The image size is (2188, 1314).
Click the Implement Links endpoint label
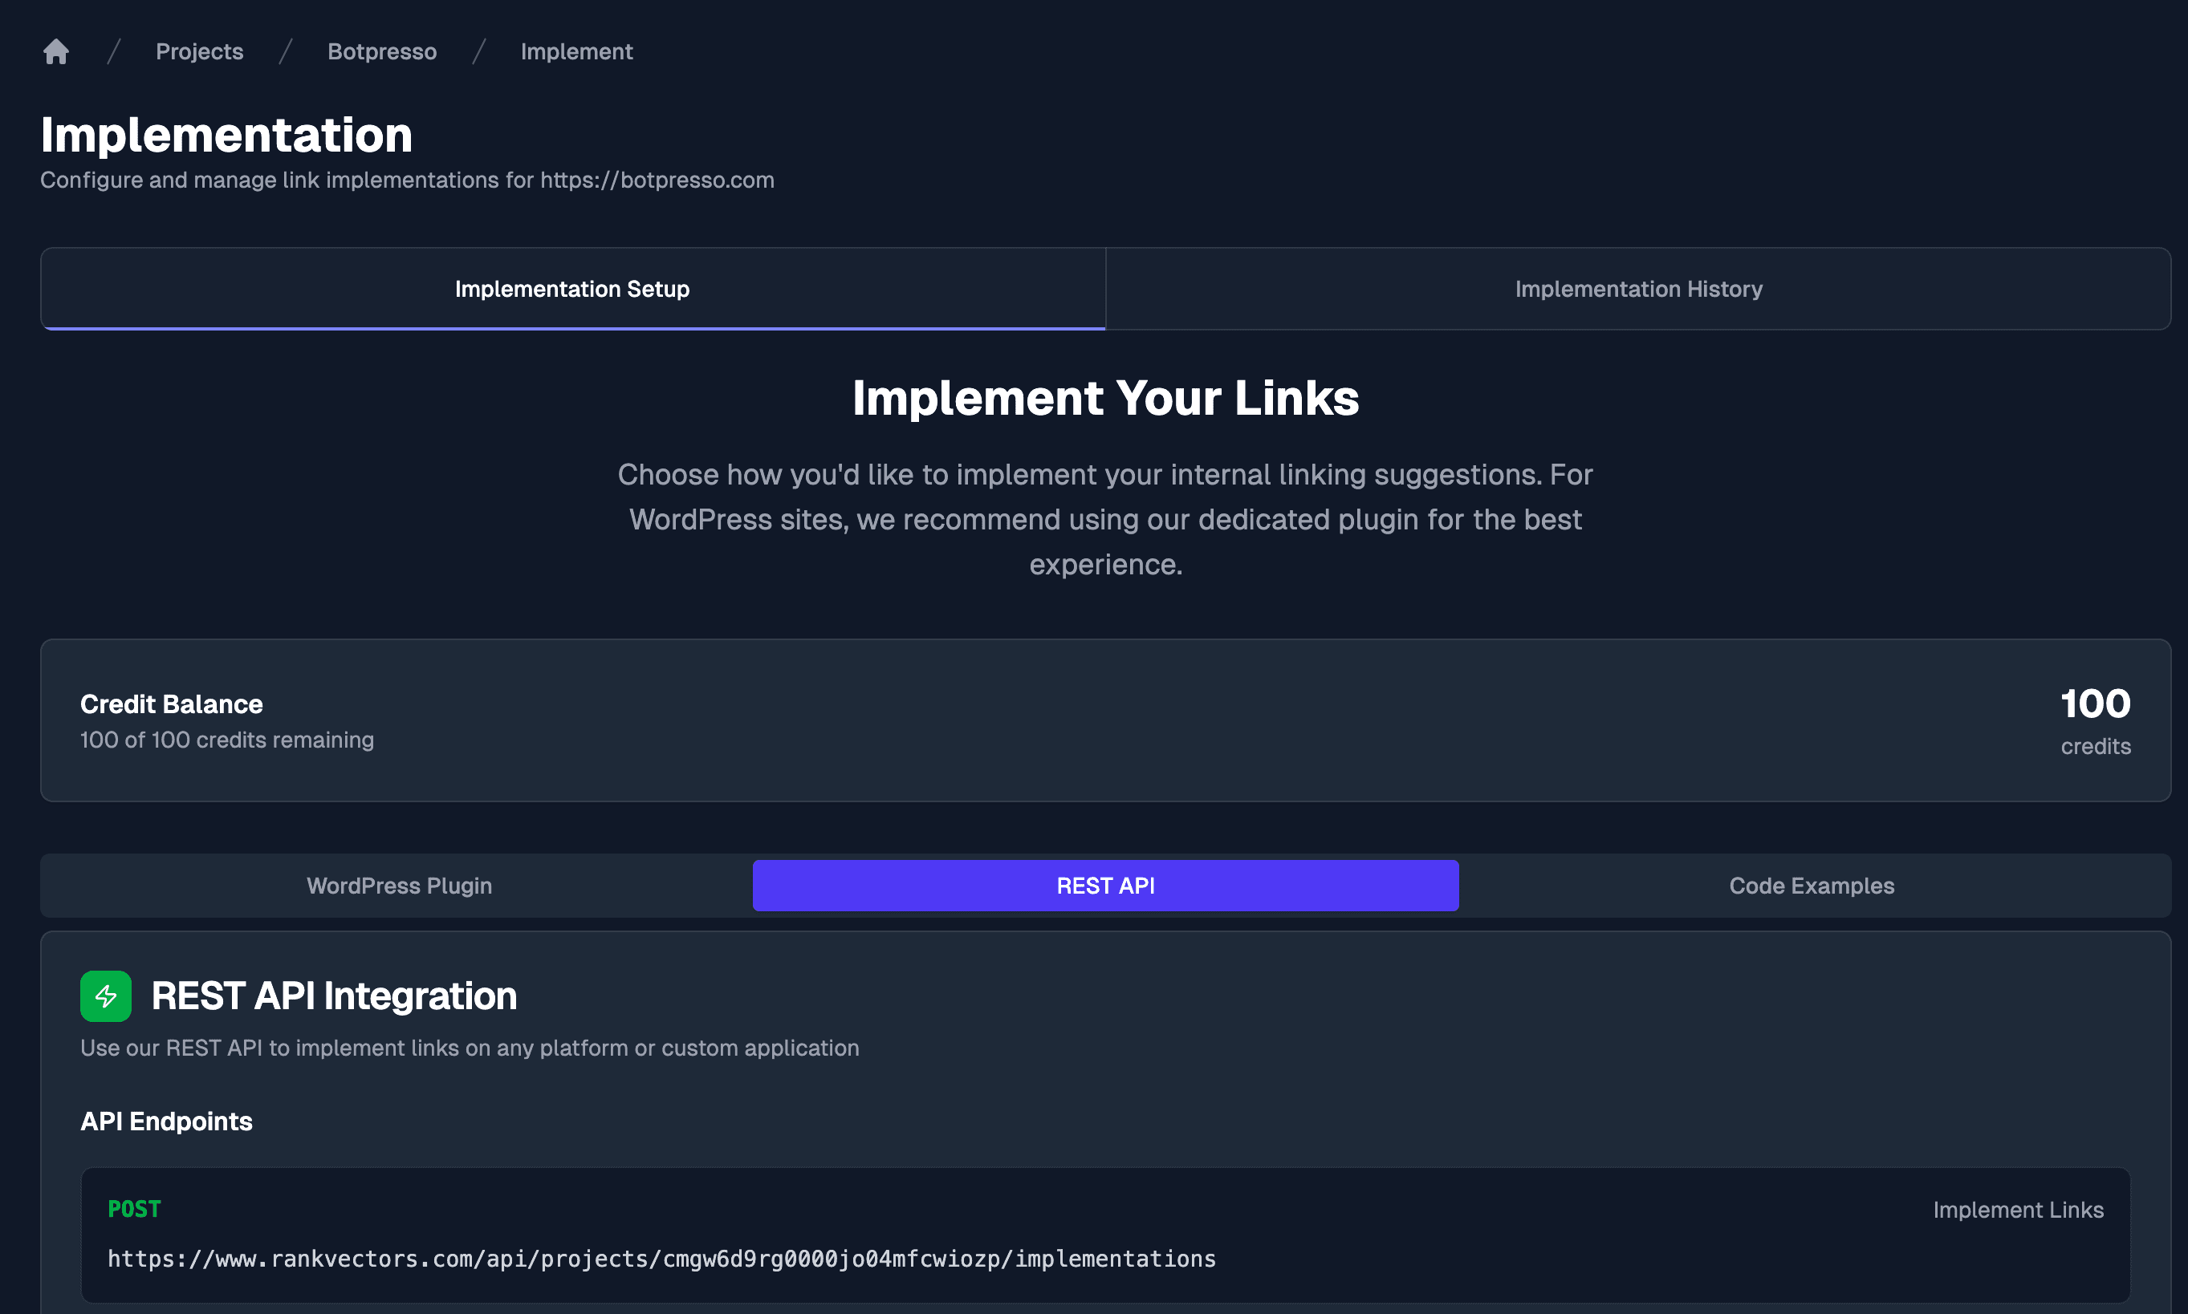click(2019, 1210)
